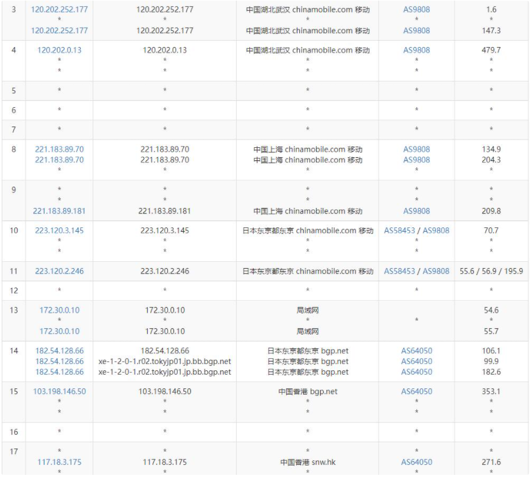Select the 479.7 latency value in hop 4
531x478 pixels.
(x=491, y=50)
